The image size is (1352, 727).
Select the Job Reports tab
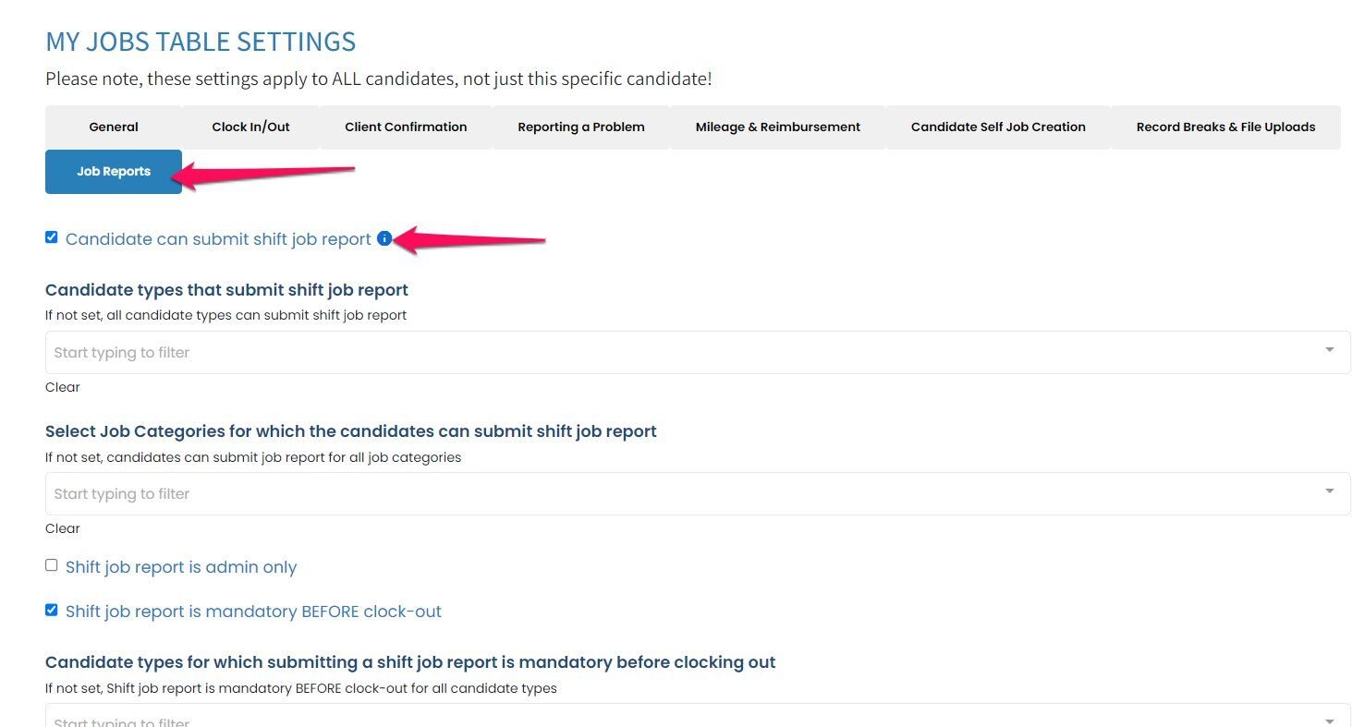click(114, 172)
